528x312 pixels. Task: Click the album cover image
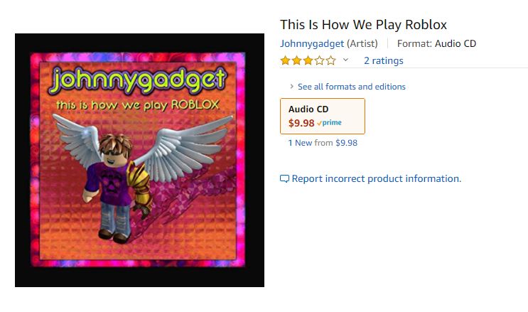(139, 160)
